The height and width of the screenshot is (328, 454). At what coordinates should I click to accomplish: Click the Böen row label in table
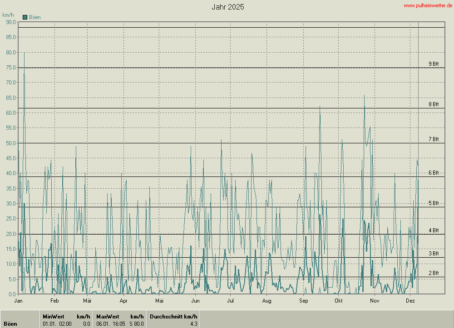point(10,324)
